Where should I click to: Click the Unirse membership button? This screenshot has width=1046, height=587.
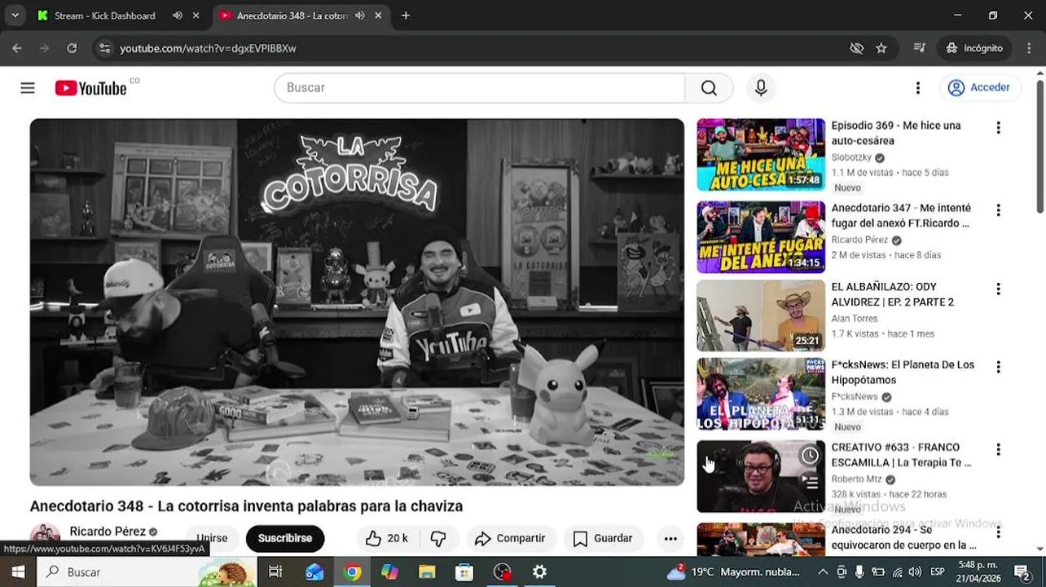click(212, 538)
